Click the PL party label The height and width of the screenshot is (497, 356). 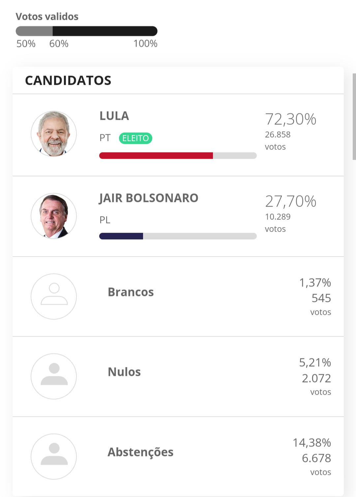click(105, 220)
